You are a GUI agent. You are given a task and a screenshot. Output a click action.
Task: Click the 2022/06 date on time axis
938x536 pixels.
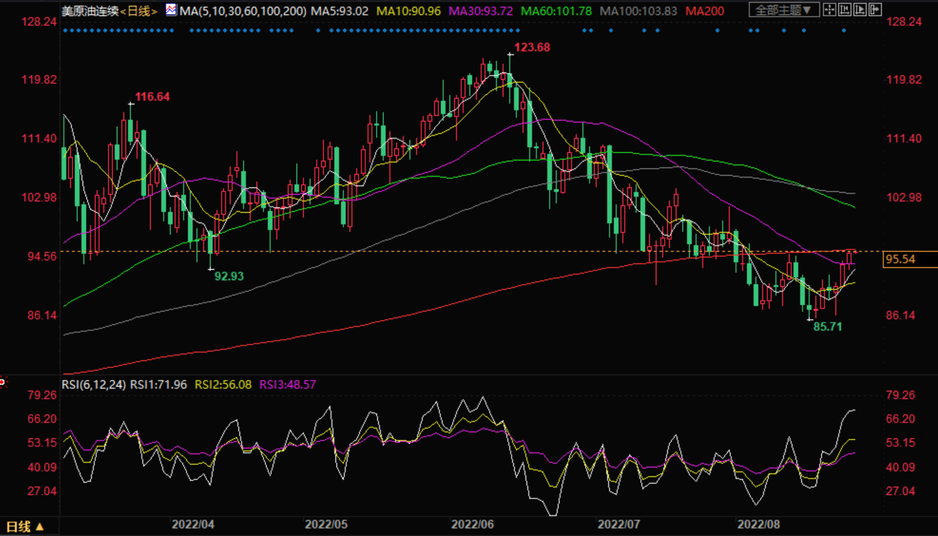(x=472, y=525)
